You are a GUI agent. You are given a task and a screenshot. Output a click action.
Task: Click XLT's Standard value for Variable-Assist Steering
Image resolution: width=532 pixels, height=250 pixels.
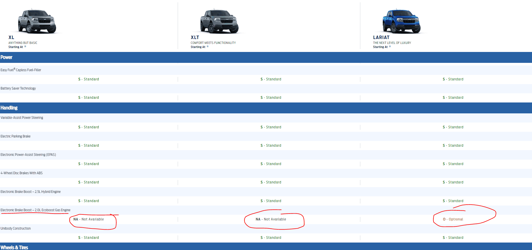pyautogui.click(x=271, y=127)
